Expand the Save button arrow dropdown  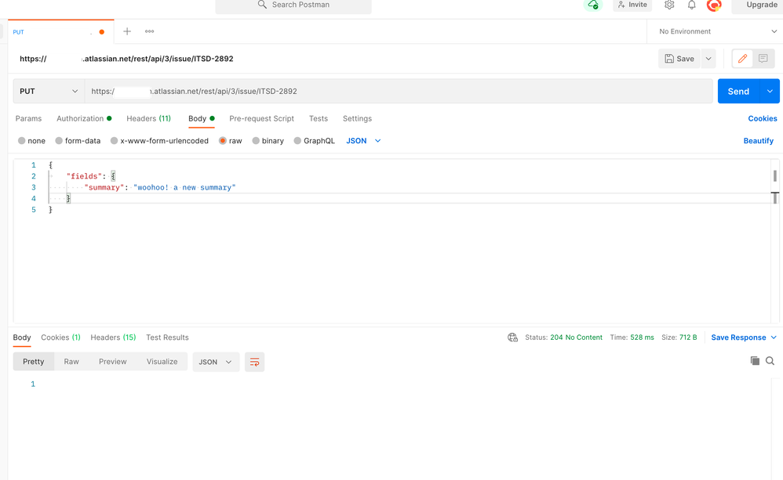pos(708,58)
